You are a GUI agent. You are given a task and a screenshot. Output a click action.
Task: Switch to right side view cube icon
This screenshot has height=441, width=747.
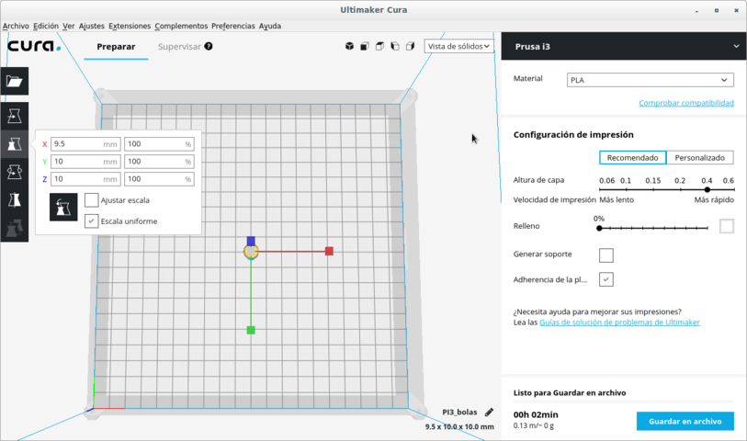point(410,46)
